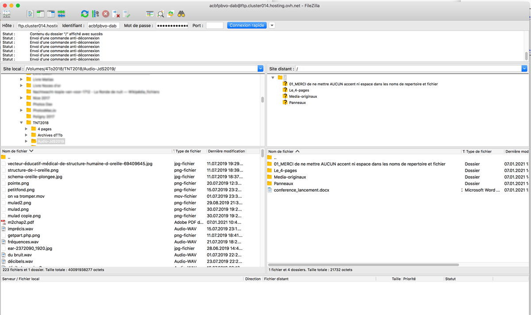
Task: Expand the Archives dTTb folder in tree
Action: click(27, 135)
